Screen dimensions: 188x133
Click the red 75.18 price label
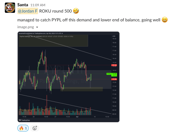[x=114, y=66]
